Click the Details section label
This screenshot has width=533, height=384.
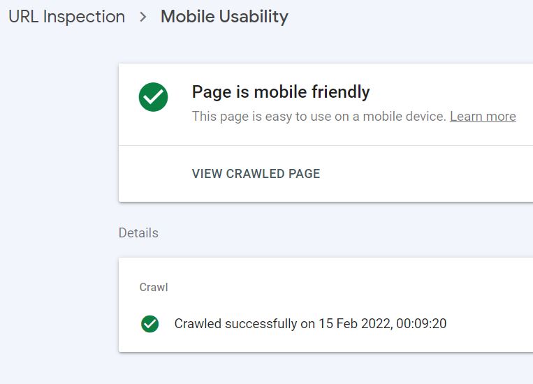(138, 233)
